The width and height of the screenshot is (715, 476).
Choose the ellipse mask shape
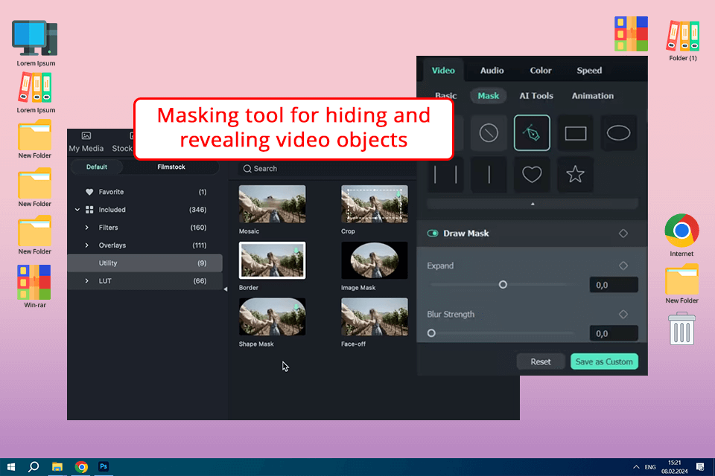[618, 133]
